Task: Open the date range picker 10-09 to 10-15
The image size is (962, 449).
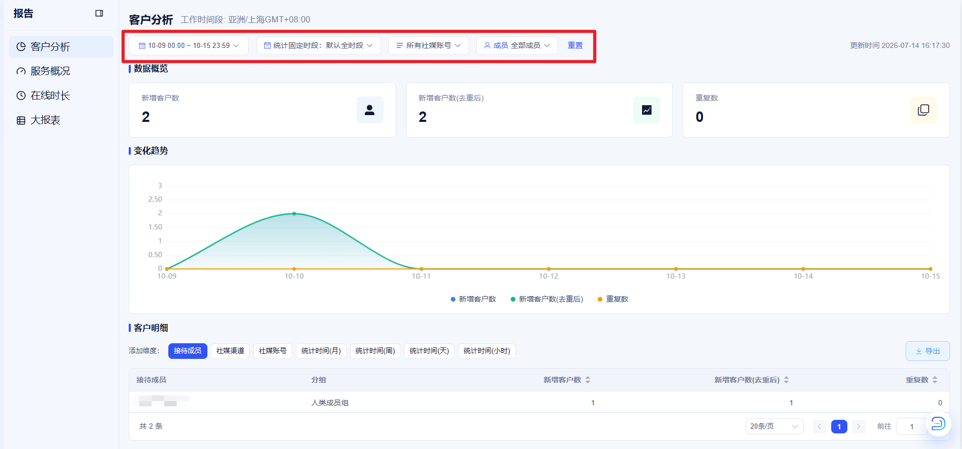Action: click(189, 46)
